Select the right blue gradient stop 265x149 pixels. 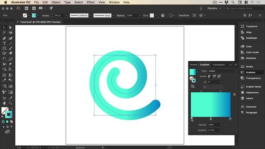tap(230, 119)
